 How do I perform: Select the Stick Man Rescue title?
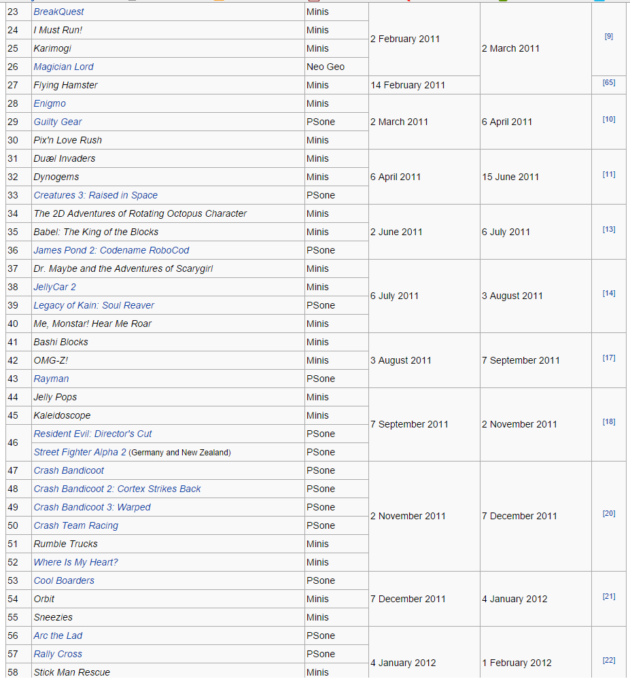coord(71,672)
